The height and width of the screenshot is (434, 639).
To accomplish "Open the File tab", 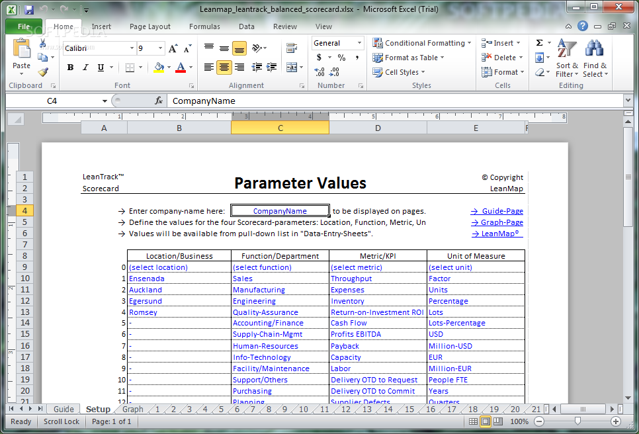I will tap(24, 26).
